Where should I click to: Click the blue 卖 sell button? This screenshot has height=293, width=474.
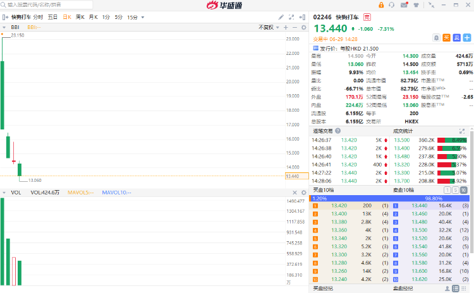(x=456, y=38)
